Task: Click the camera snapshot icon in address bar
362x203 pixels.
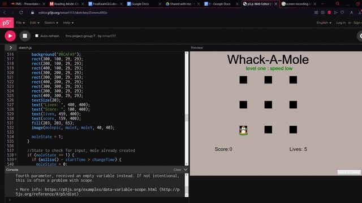Action: pos(322,12)
